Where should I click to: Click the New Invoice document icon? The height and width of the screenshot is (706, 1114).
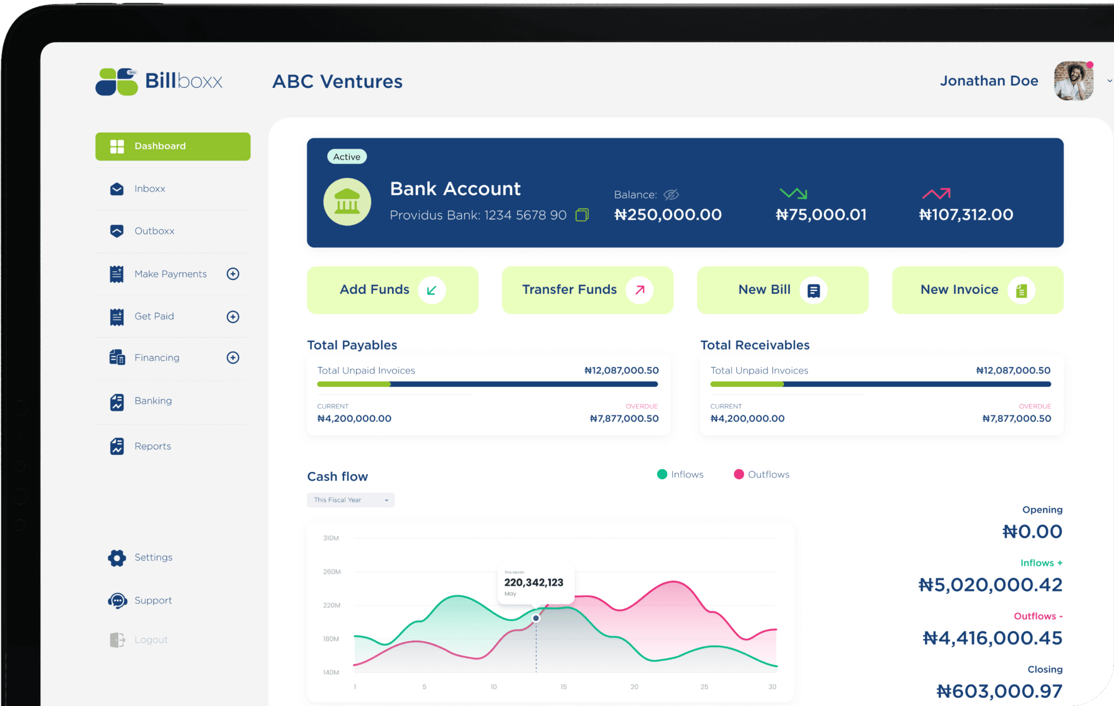coord(1022,290)
